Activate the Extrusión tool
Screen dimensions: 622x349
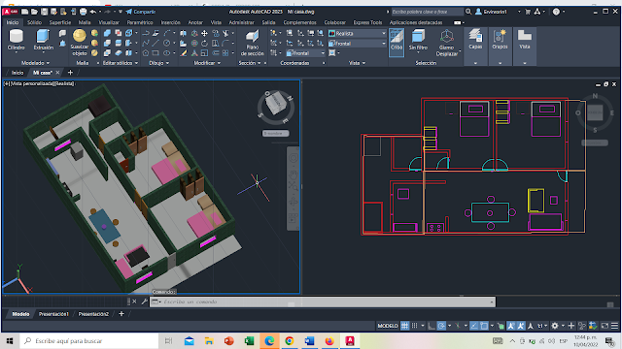(43, 40)
